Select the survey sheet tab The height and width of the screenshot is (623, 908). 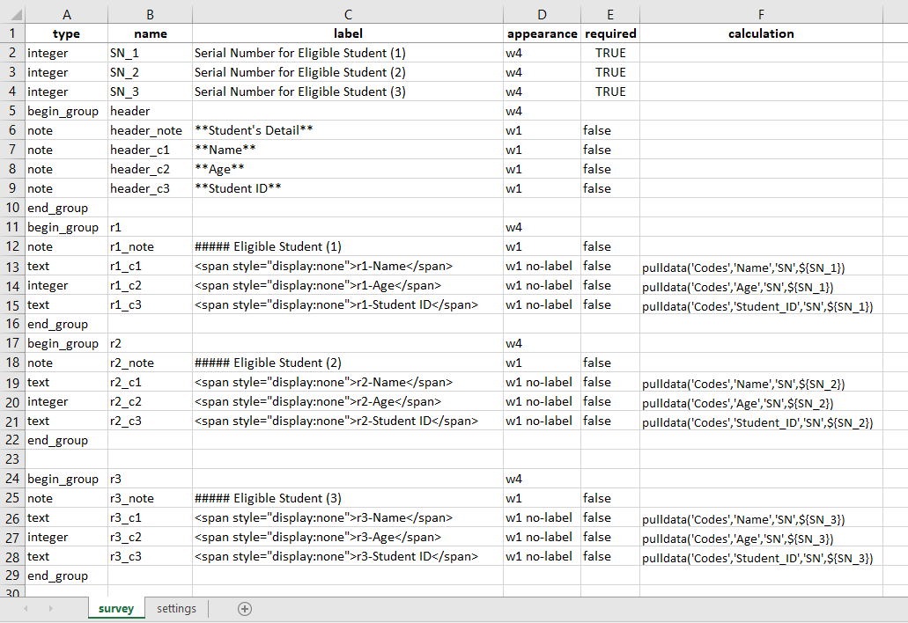[115, 608]
